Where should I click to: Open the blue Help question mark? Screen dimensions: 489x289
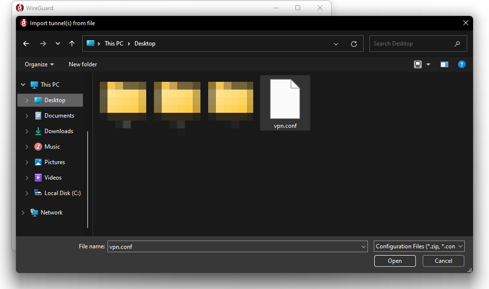tap(461, 64)
